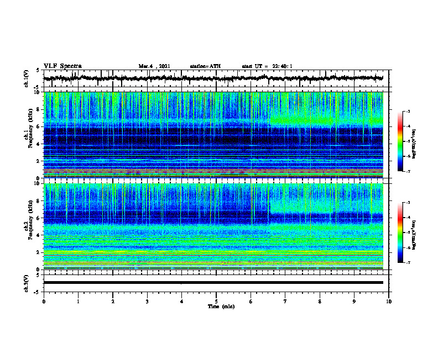438x338 pixels.
Task: Click the "6" tick on ch.2 frequency axis
Action: [x=39, y=218]
